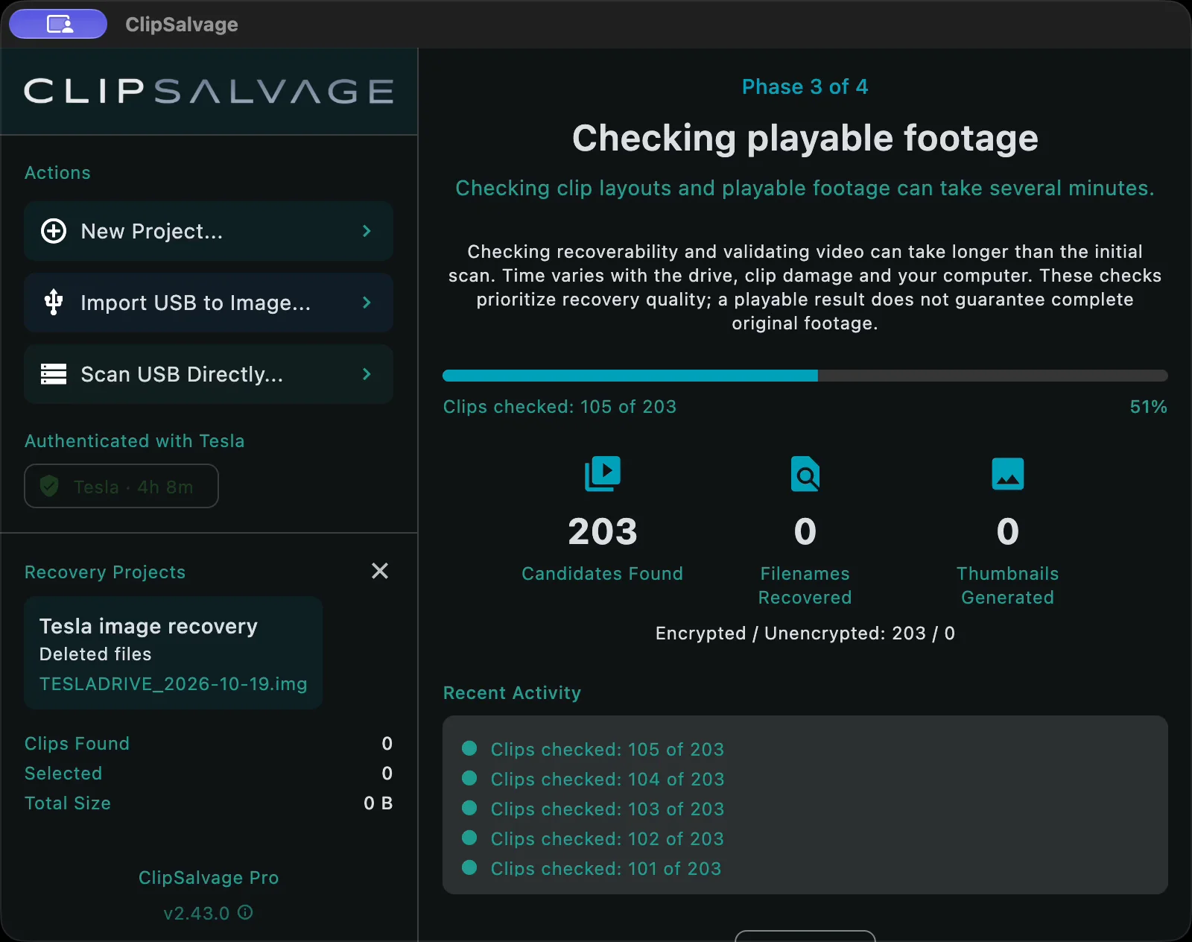This screenshot has width=1192, height=942.
Task: Click the Thumbnails Generated image icon
Action: (1008, 474)
